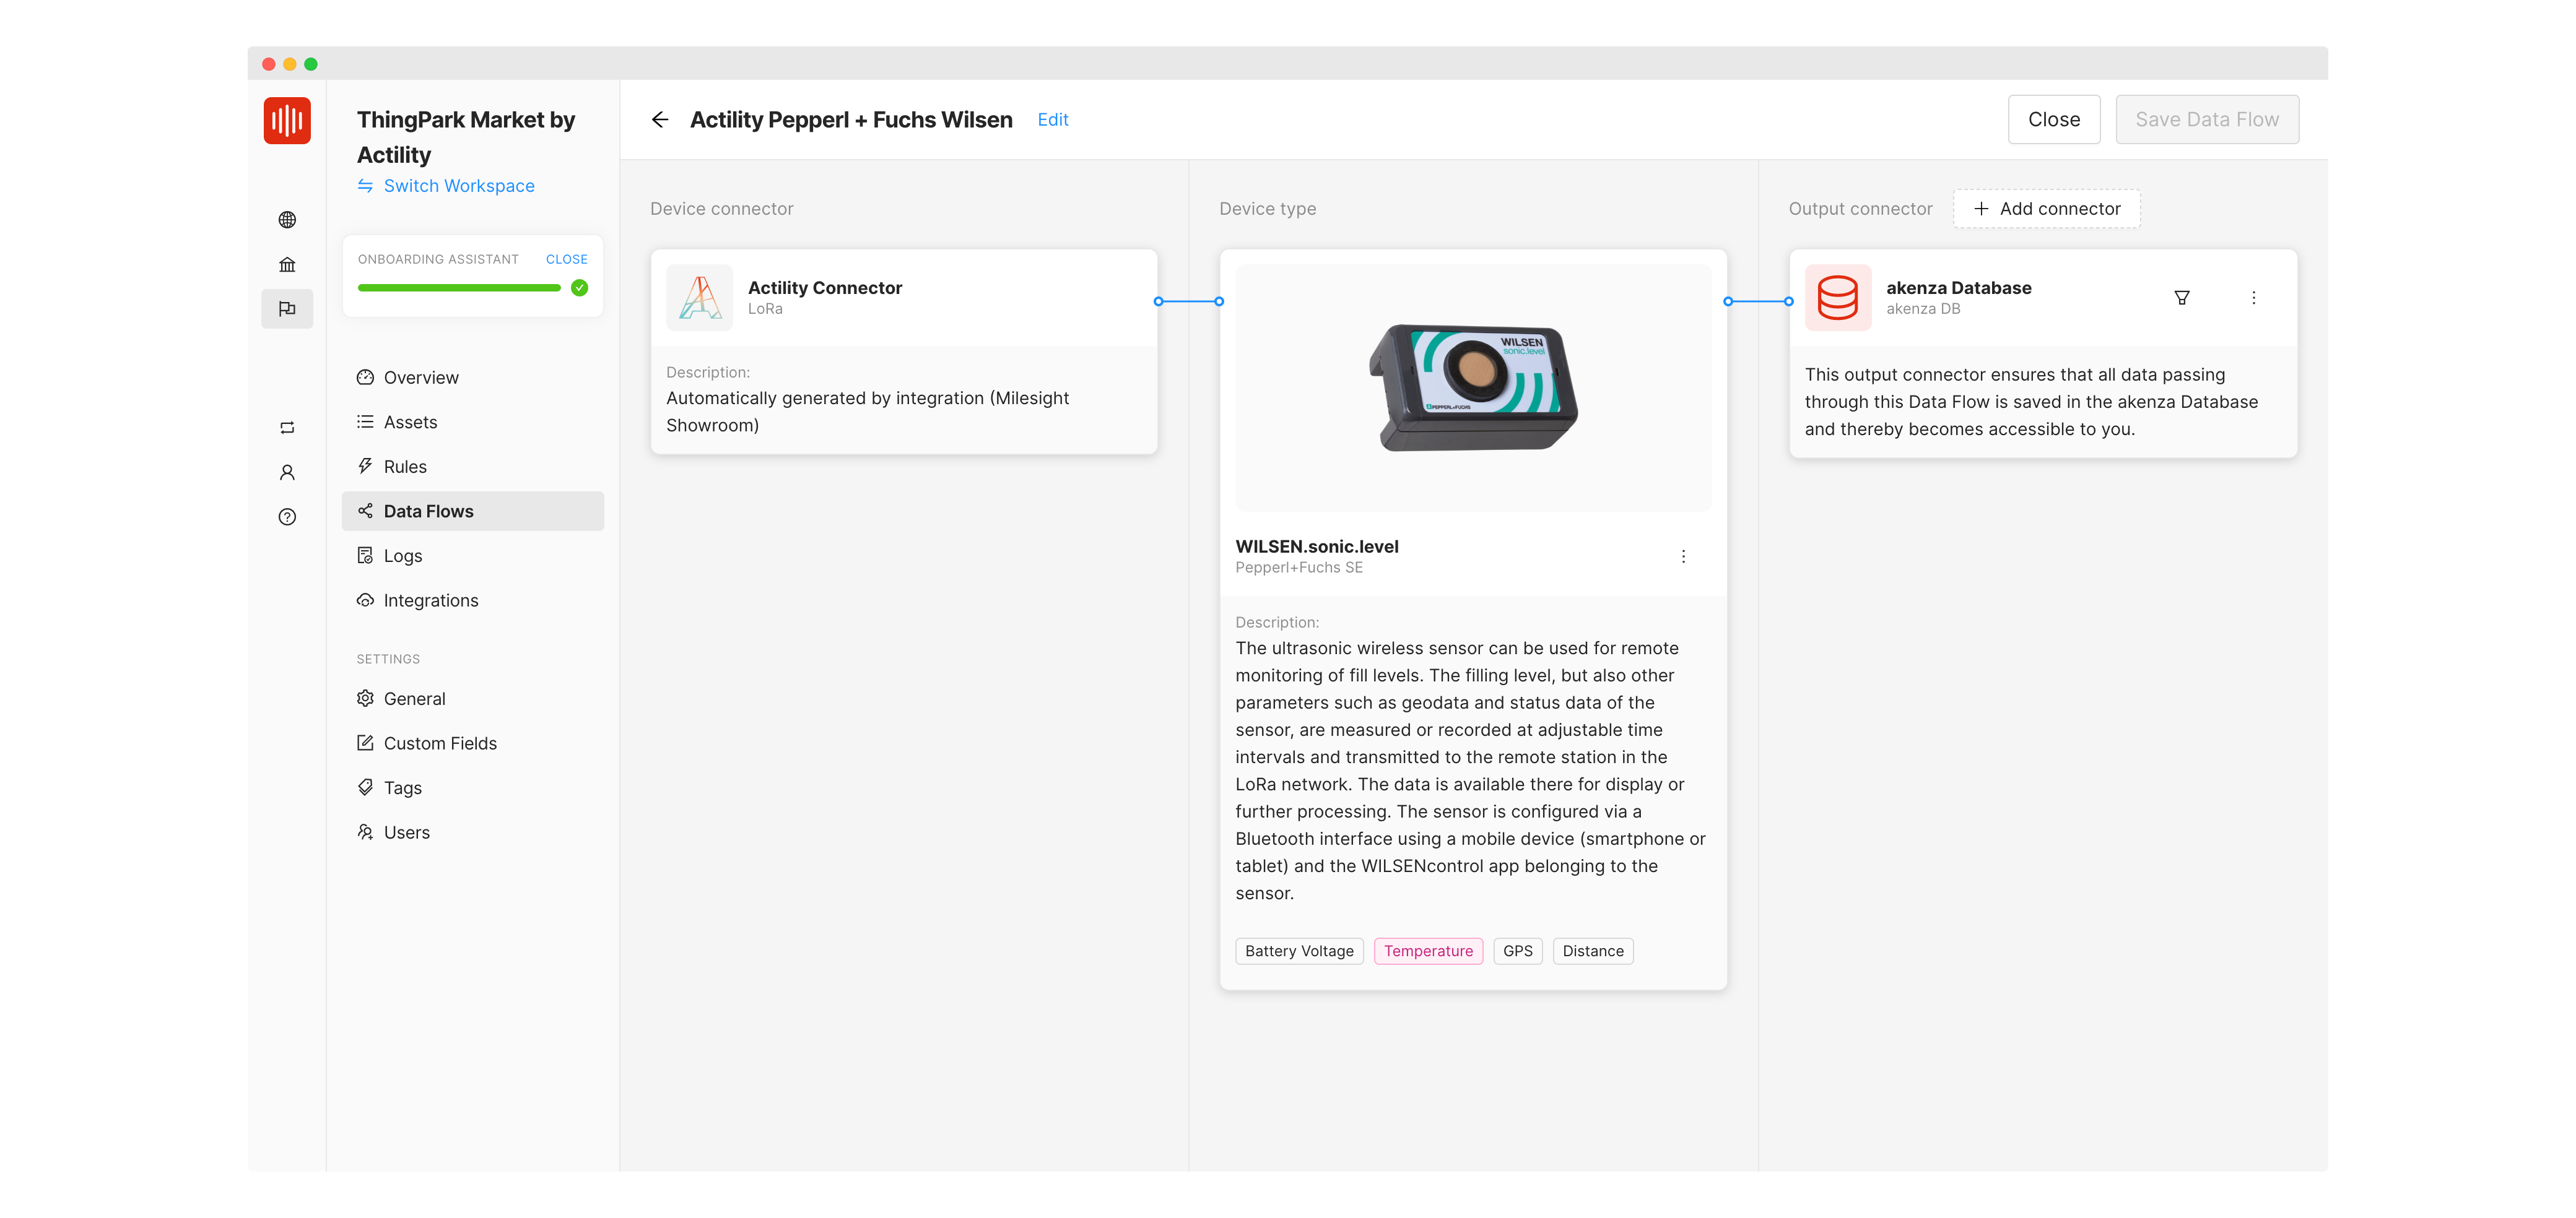
Task: Click the Close button
Action: coord(2054,120)
